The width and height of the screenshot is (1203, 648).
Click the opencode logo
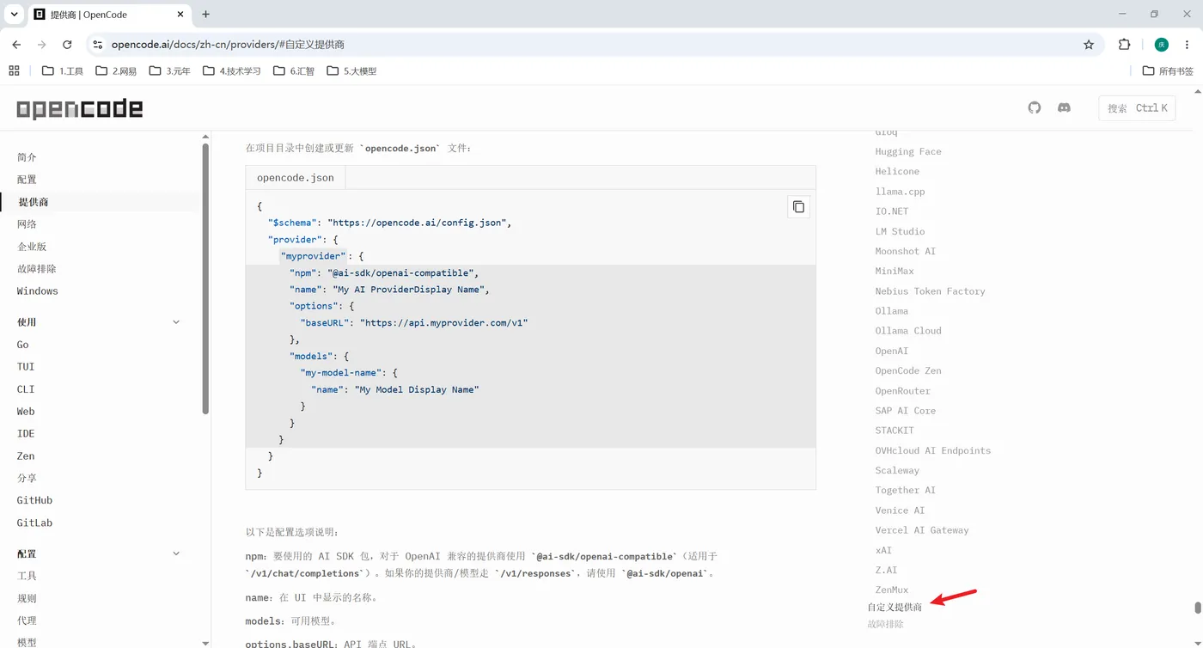[x=80, y=108]
